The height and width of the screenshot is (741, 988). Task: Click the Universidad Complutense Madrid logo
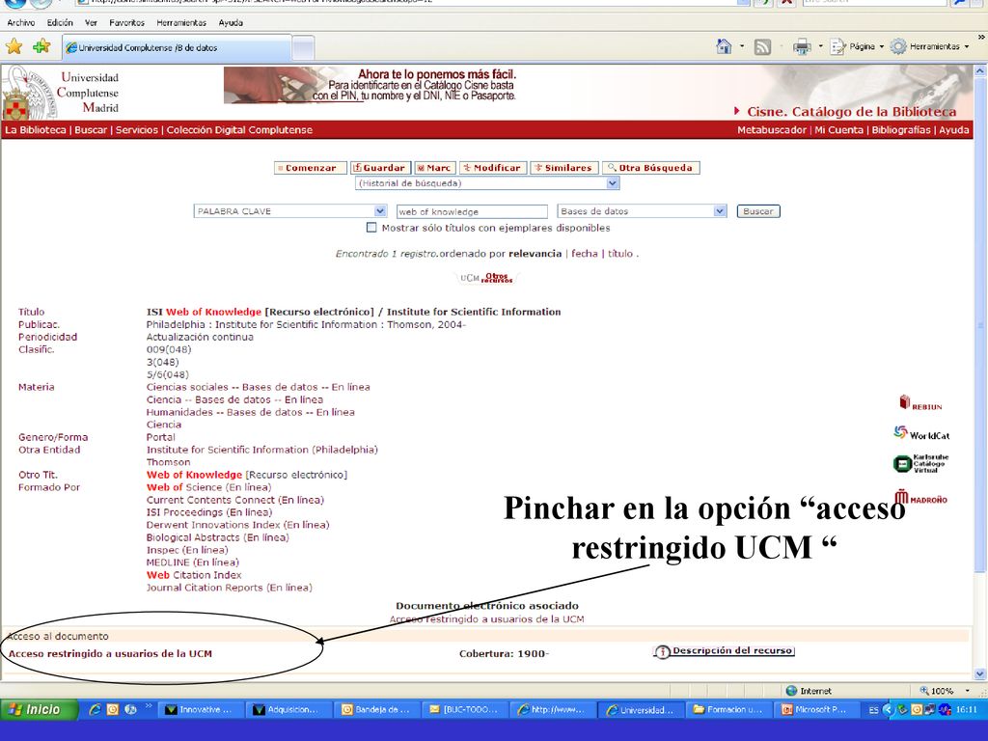(61, 93)
